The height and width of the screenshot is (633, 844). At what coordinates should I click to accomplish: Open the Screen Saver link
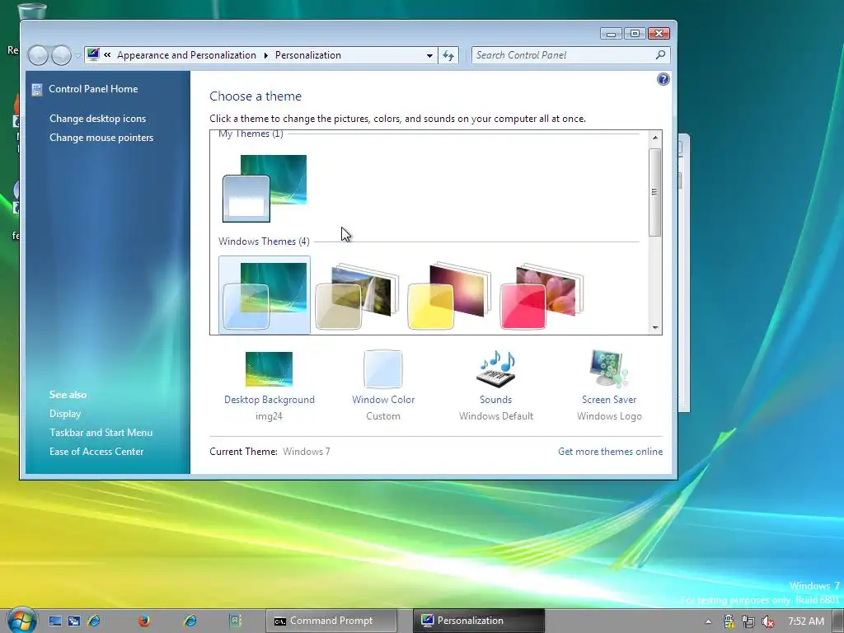click(609, 400)
